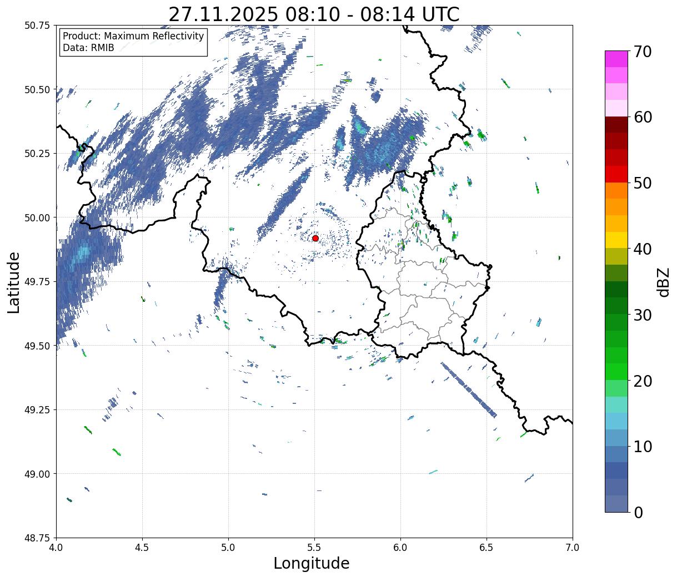Screen dimensions: 677x577
Task: Click the latitude tick label 49.50
Action: 37,346
